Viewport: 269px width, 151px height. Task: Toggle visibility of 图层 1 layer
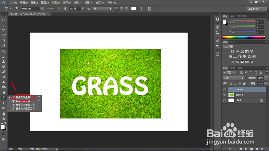coord(224,95)
